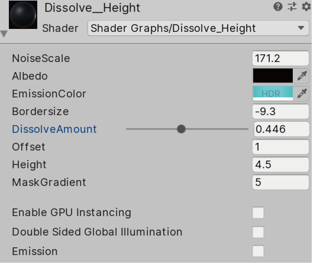Click the Emission label text

[35, 251]
